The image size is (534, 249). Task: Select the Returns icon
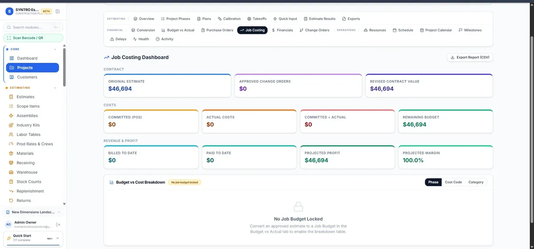point(12,201)
